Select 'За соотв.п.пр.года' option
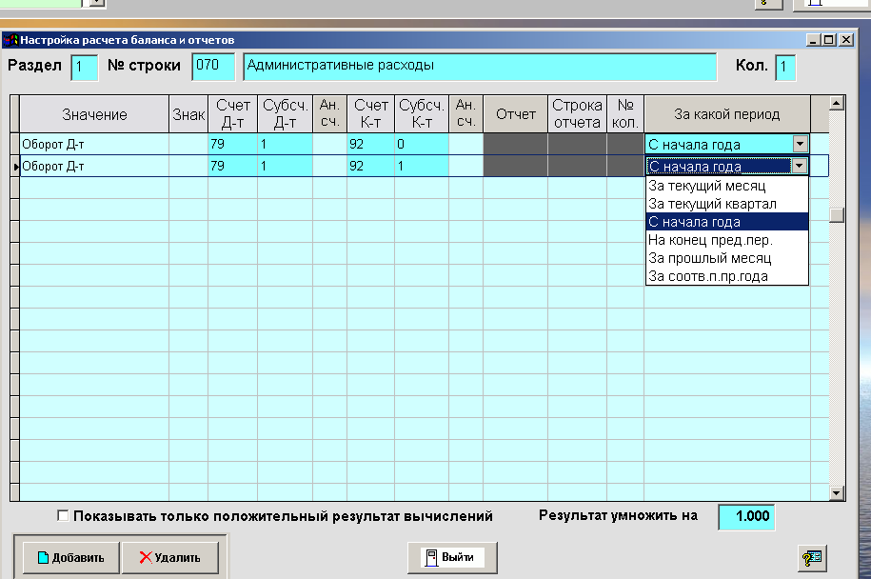Viewport: 871px width, 579px height. [x=708, y=276]
